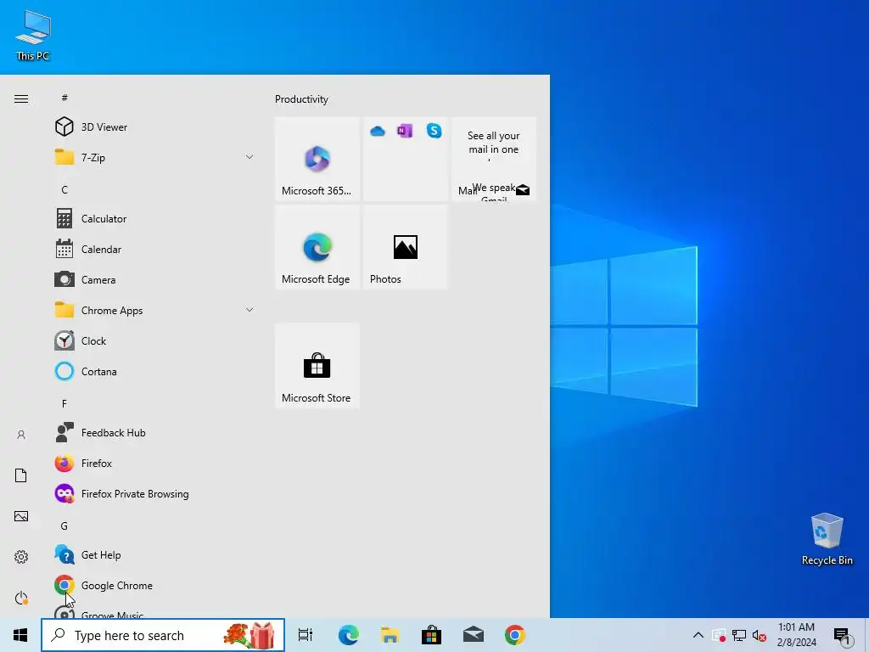Select the This PC desktop icon
Screen dimensions: 869x652
[33, 36]
